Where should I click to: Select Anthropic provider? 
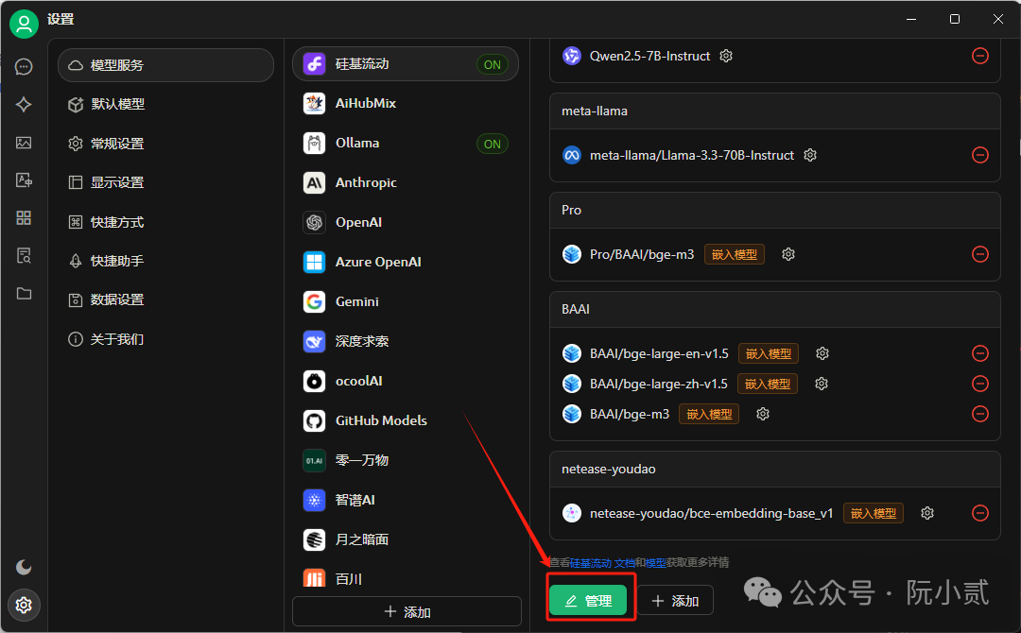[x=406, y=182]
